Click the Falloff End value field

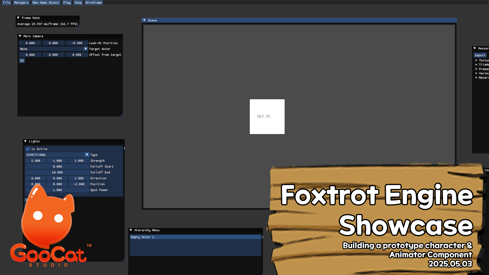click(57, 172)
